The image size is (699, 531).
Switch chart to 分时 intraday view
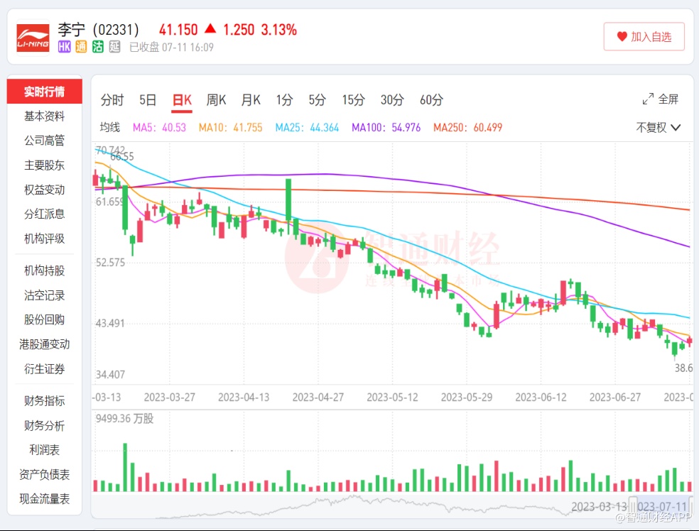coord(112,100)
